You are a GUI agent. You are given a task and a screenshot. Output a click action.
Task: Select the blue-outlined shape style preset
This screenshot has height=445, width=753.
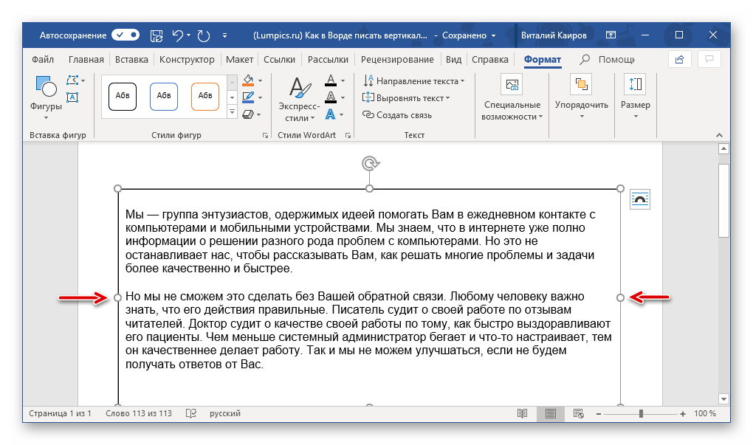click(x=163, y=96)
